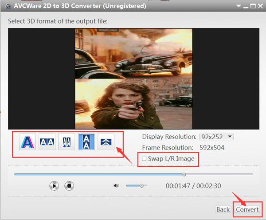This screenshot has width=266, height=220.
Task: Click the playback progress slider handle
Action: pos(184,174)
